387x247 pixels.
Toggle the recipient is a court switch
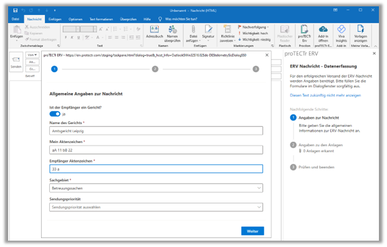tap(55, 114)
